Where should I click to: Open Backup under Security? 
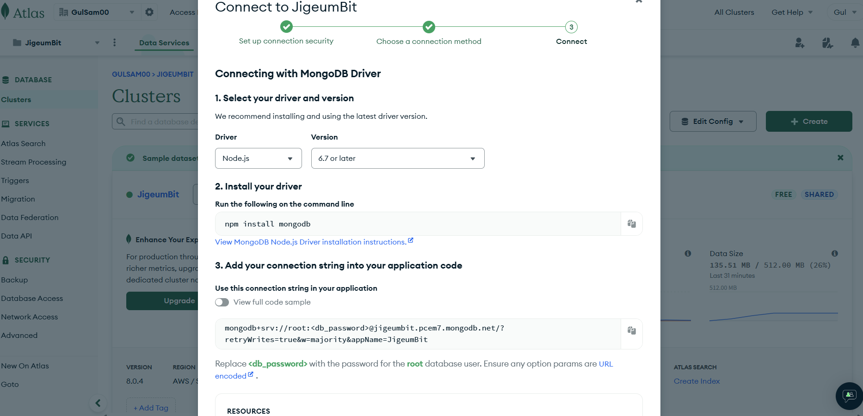[x=14, y=280]
